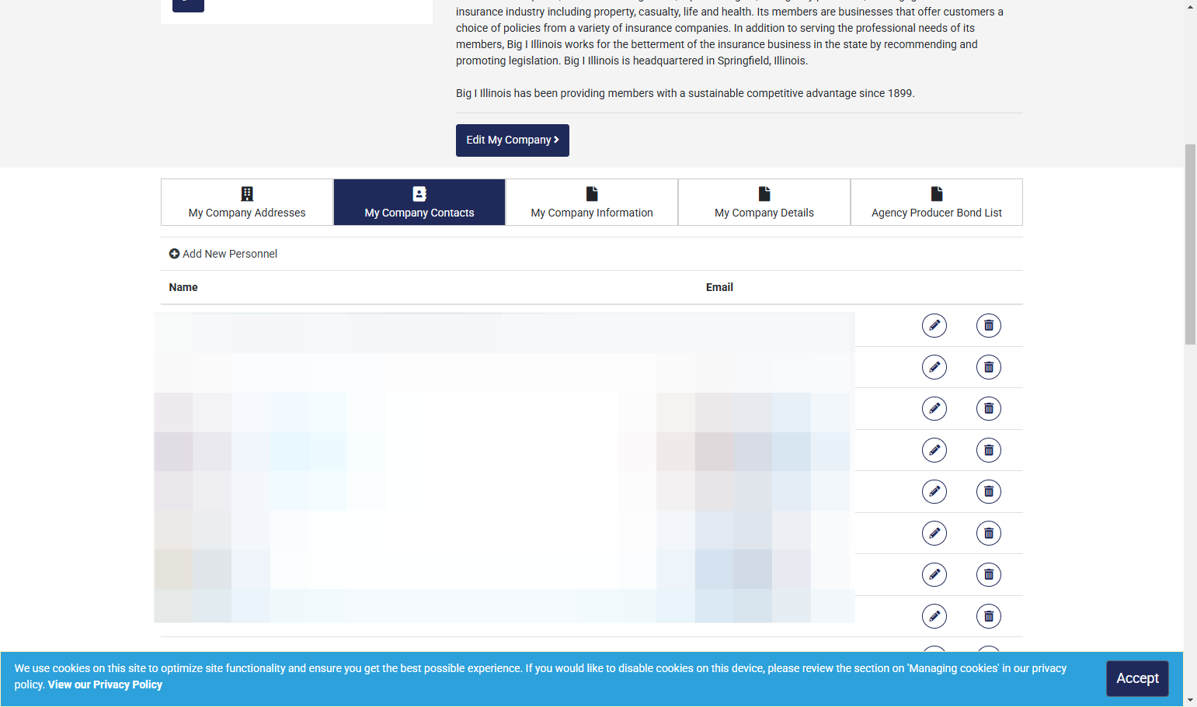Switch to My Company Information tab
The width and height of the screenshot is (1197, 707).
coord(592,203)
